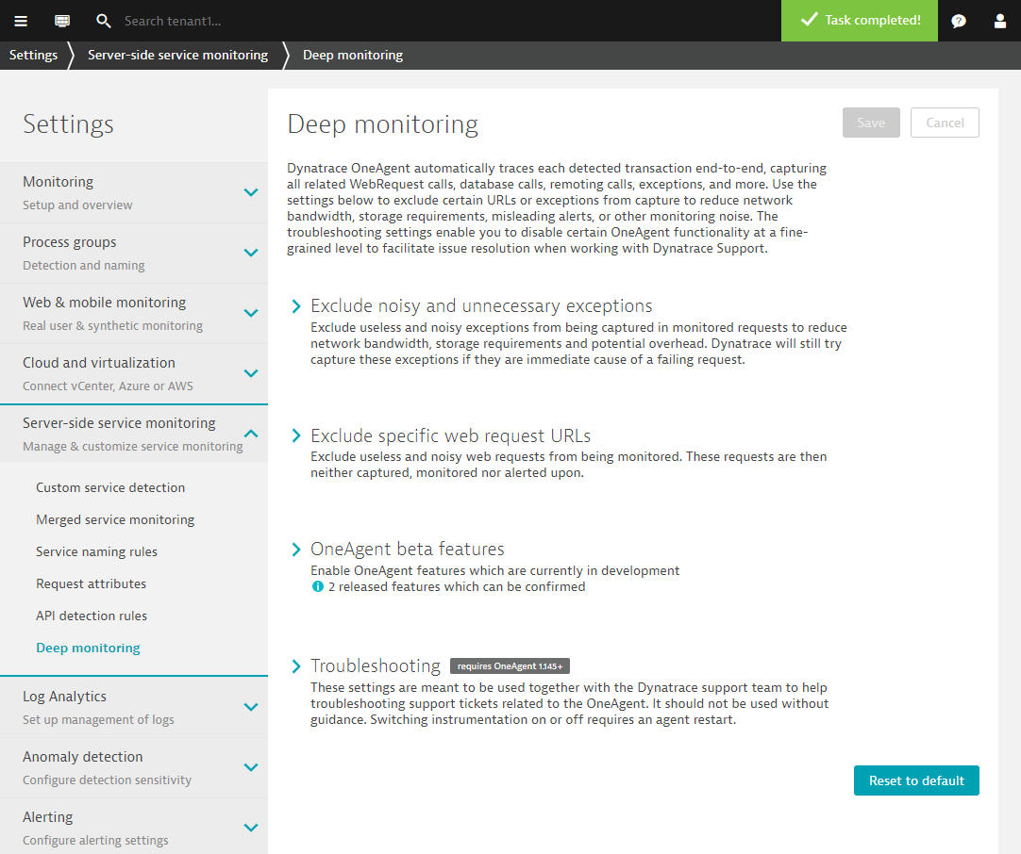Click the Cancel button
This screenshot has width=1021, height=854.
945,123
